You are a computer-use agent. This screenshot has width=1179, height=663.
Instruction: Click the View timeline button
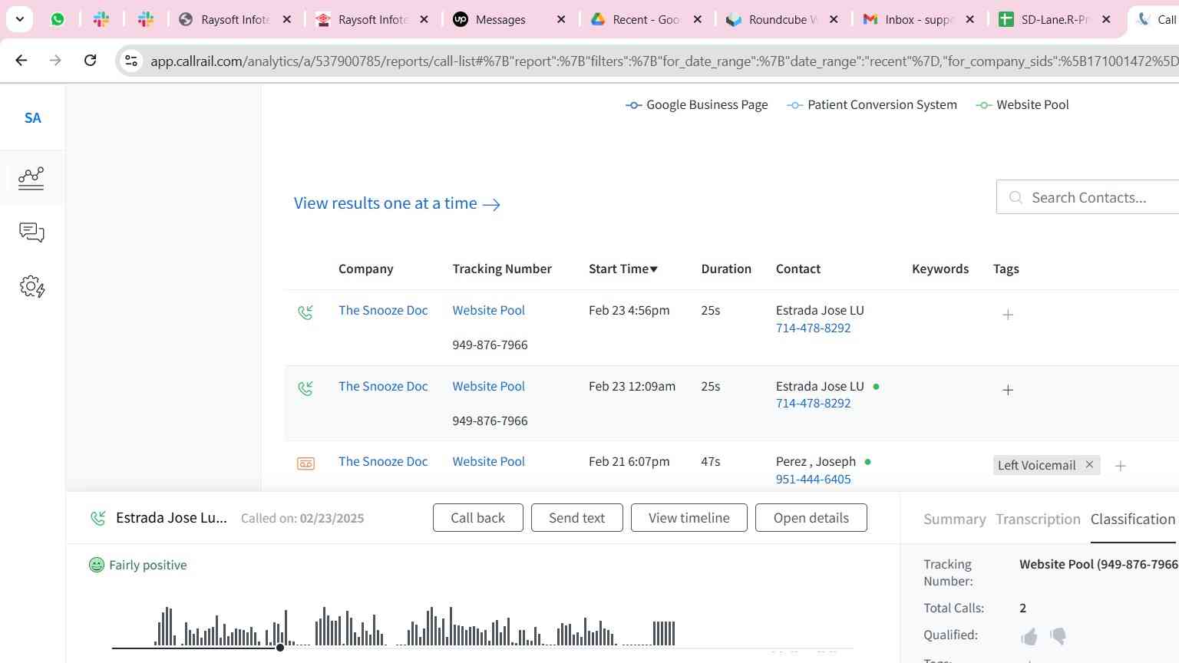pos(689,518)
